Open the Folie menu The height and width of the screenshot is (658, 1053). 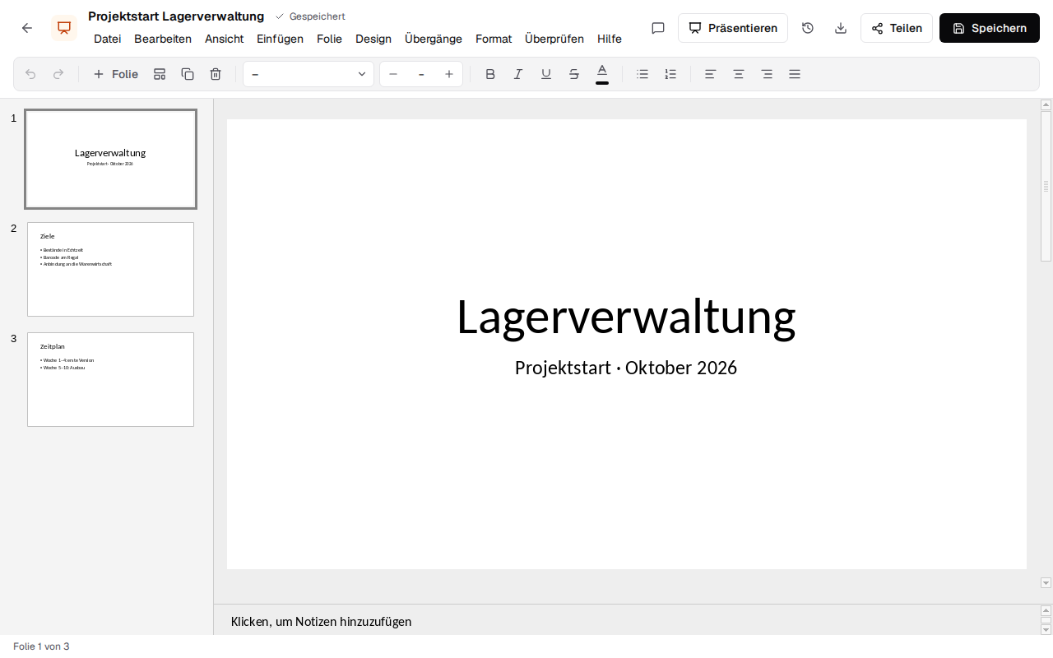point(329,39)
